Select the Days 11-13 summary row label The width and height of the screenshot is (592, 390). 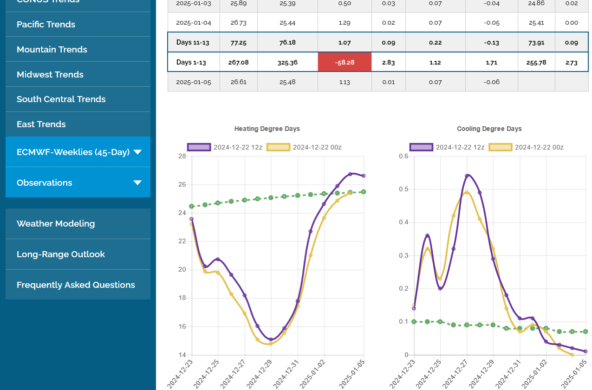tap(193, 43)
